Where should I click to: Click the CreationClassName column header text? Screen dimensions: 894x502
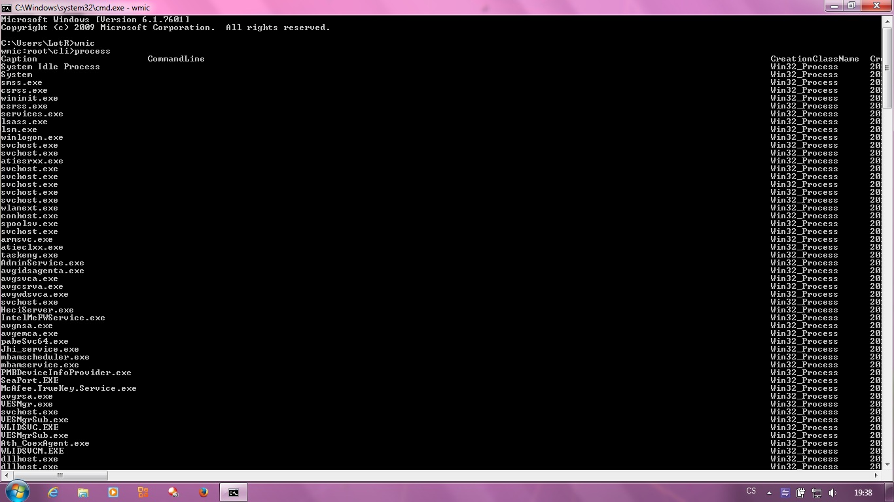coord(815,59)
